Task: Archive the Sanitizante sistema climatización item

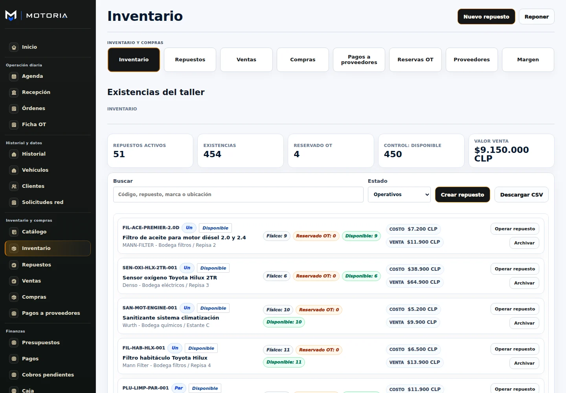Action: pos(524,323)
